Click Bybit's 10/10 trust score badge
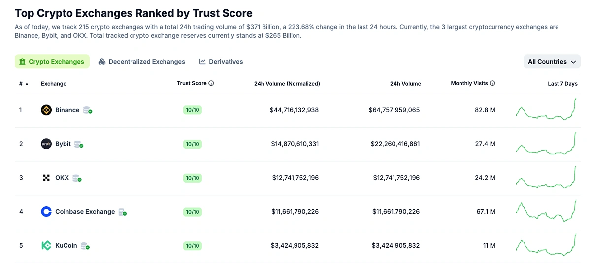Image resolution: width=591 pixels, height=266 pixels. tap(192, 144)
